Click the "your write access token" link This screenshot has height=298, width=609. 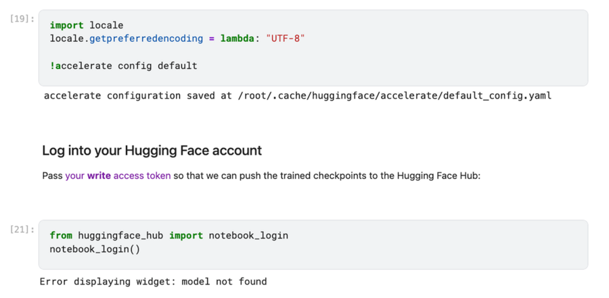coord(118,176)
